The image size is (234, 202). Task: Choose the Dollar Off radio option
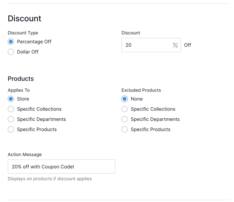pos(11,52)
